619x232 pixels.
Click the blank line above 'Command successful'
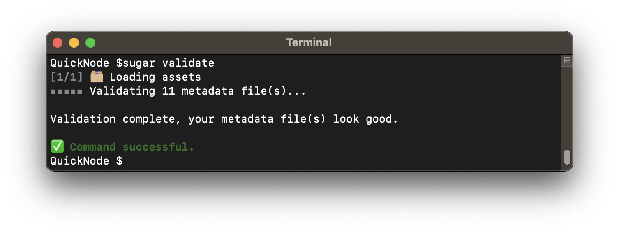coord(247,133)
